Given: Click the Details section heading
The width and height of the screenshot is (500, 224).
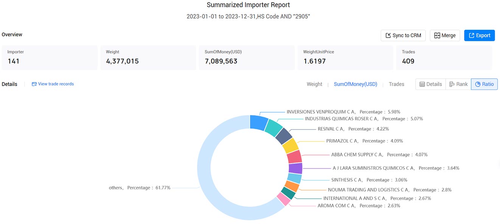Looking at the screenshot, I should (9, 84).
